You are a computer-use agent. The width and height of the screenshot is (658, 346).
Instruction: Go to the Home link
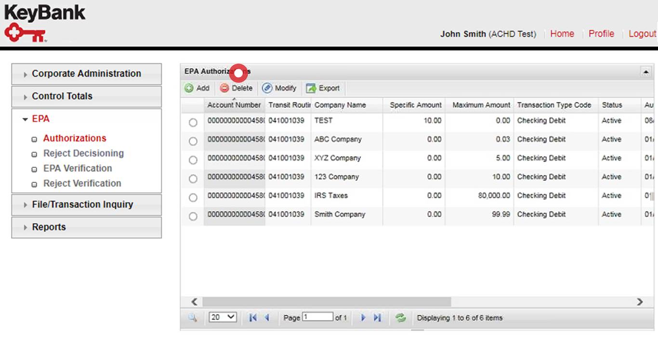click(x=562, y=34)
